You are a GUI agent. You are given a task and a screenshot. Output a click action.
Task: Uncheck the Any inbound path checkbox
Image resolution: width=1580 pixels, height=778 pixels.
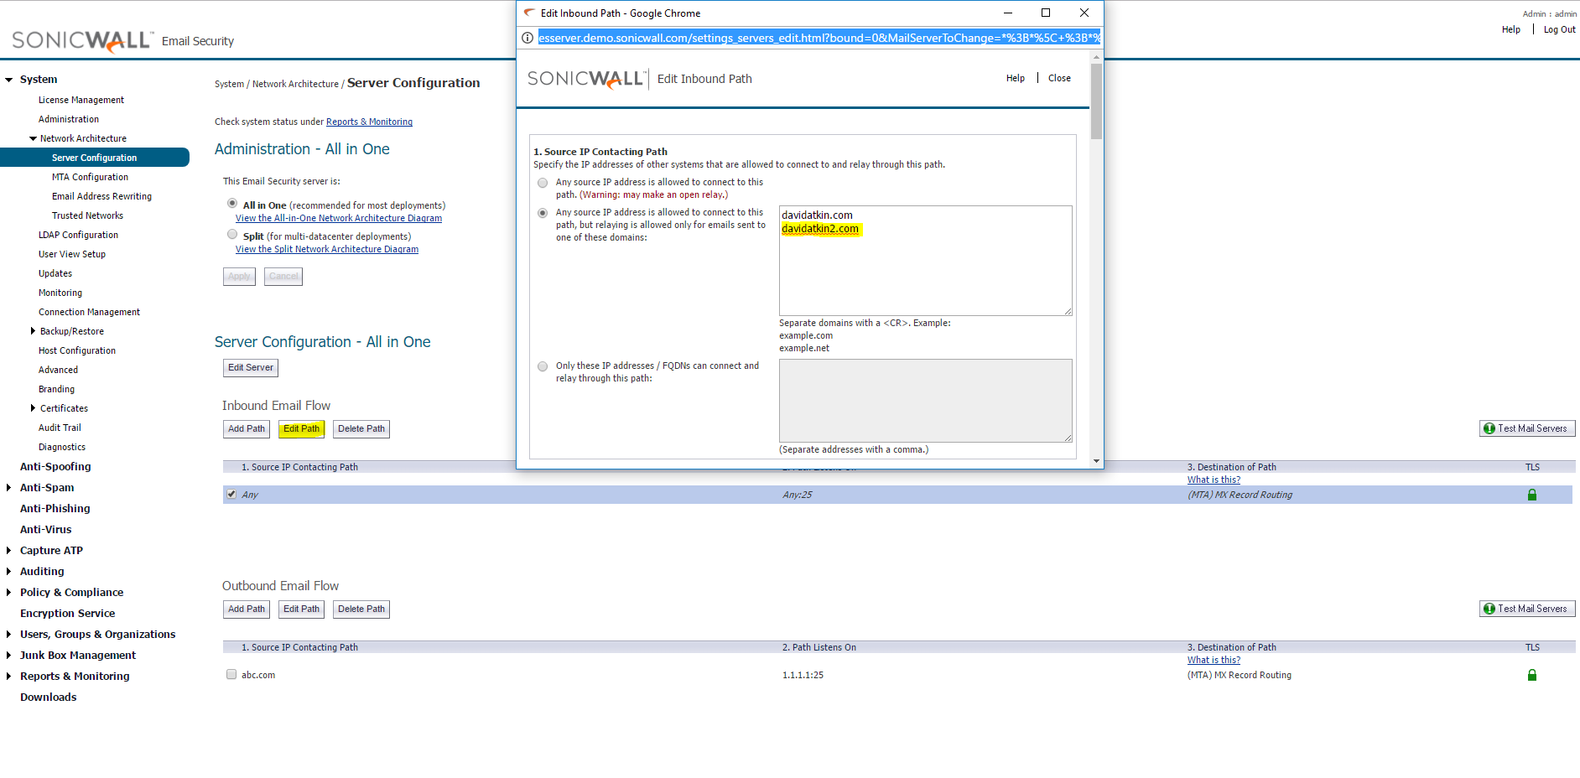click(231, 494)
